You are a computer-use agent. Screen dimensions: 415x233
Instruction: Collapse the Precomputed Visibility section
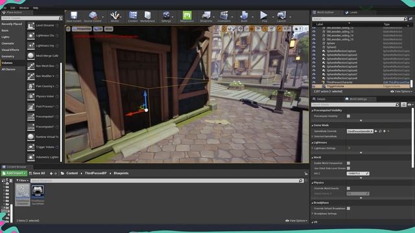click(x=313, y=111)
